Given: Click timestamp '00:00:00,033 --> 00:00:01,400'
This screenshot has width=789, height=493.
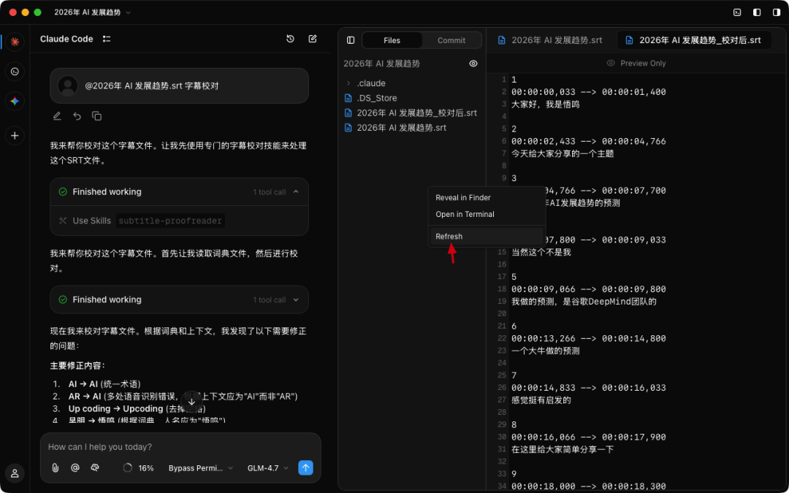Looking at the screenshot, I should [x=589, y=92].
